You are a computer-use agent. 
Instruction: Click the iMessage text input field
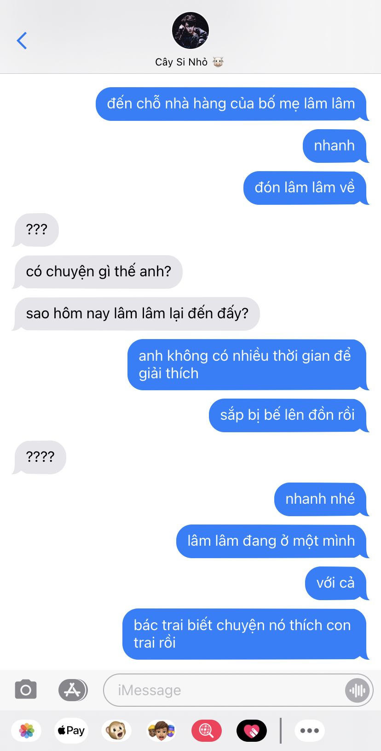click(x=238, y=690)
